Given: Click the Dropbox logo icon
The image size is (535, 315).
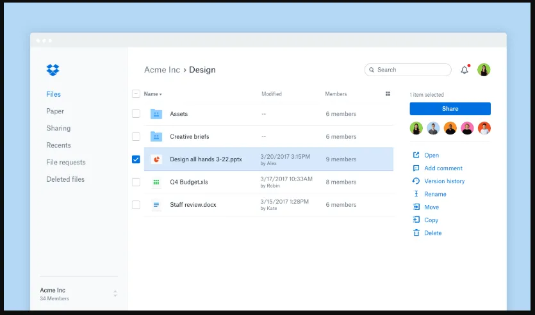Looking at the screenshot, I should point(53,70).
